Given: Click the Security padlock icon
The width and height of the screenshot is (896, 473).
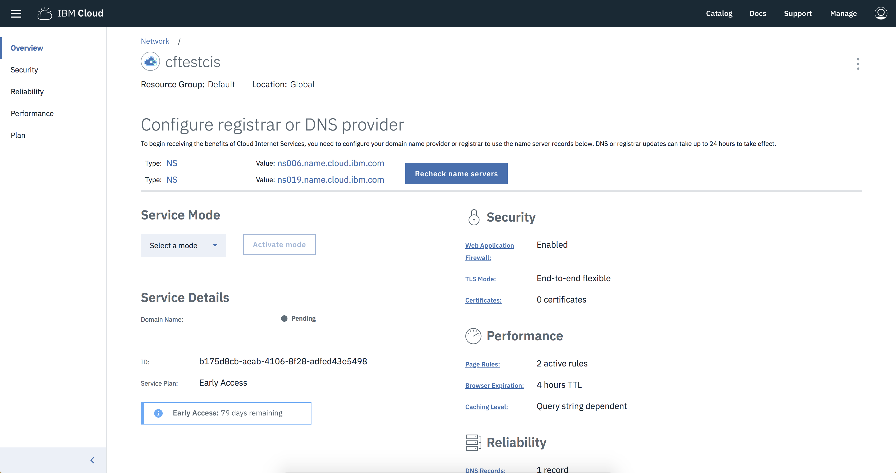Looking at the screenshot, I should tap(474, 217).
